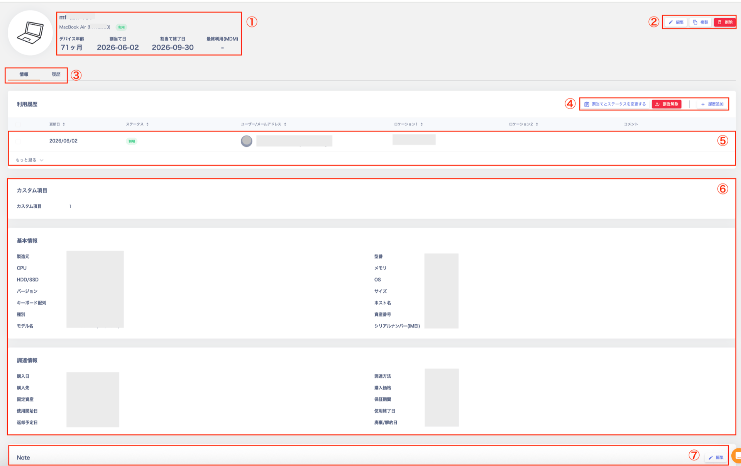Click the 利用履歴 section title

pyautogui.click(x=27, y=104)
